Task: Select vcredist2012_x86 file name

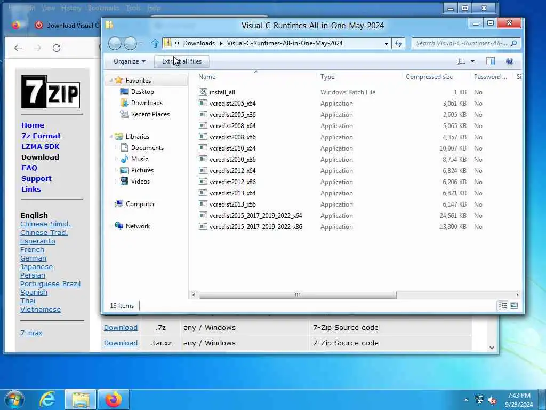Action: [232, 182]
